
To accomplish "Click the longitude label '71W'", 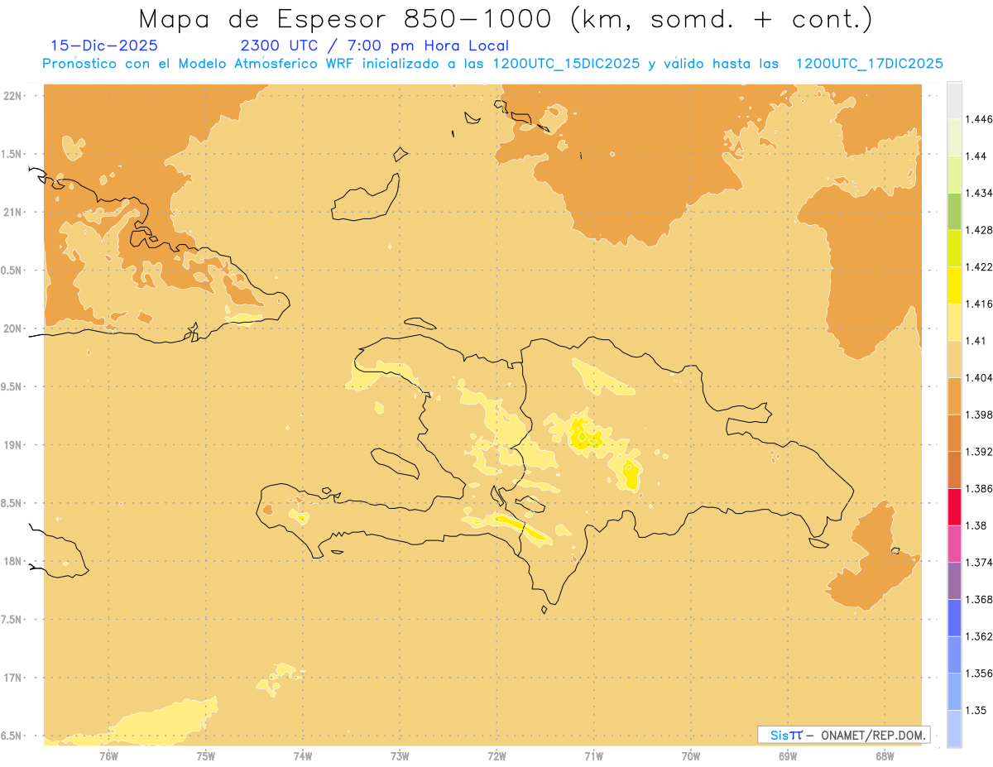I will click(x=593, y=755).
